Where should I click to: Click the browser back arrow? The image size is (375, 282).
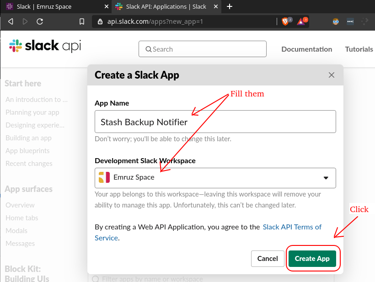11,21
